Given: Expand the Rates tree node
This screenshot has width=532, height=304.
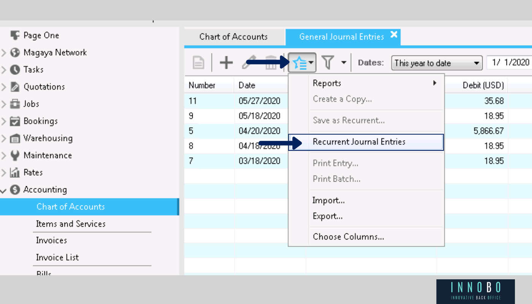Looking at the screenshot, I should (x=4, y=173).
